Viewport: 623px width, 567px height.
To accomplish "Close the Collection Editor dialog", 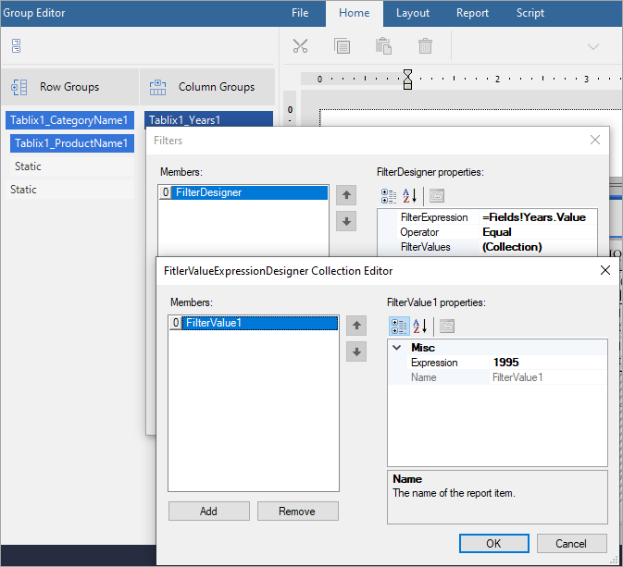I will [605, 270].
